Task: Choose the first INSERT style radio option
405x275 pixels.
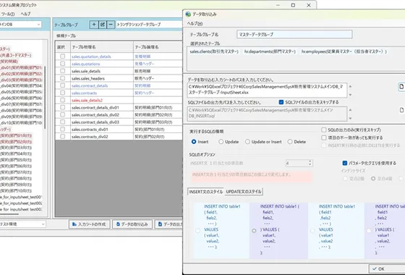Action: [x=198, y=231]
